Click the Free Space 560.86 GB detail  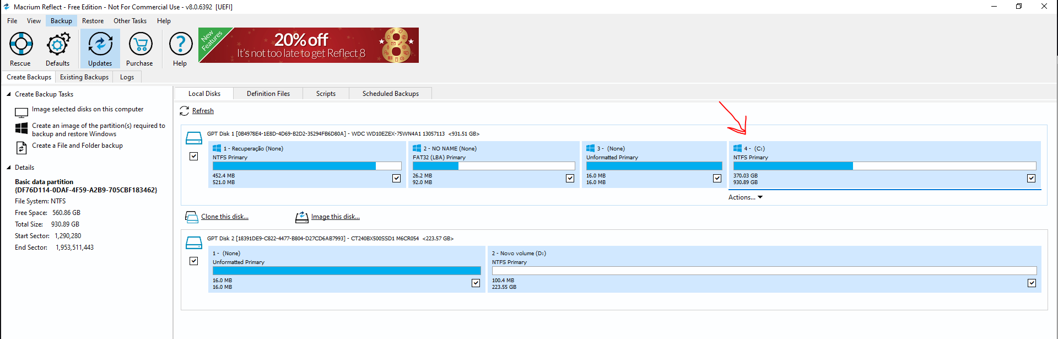pos(48,213)
